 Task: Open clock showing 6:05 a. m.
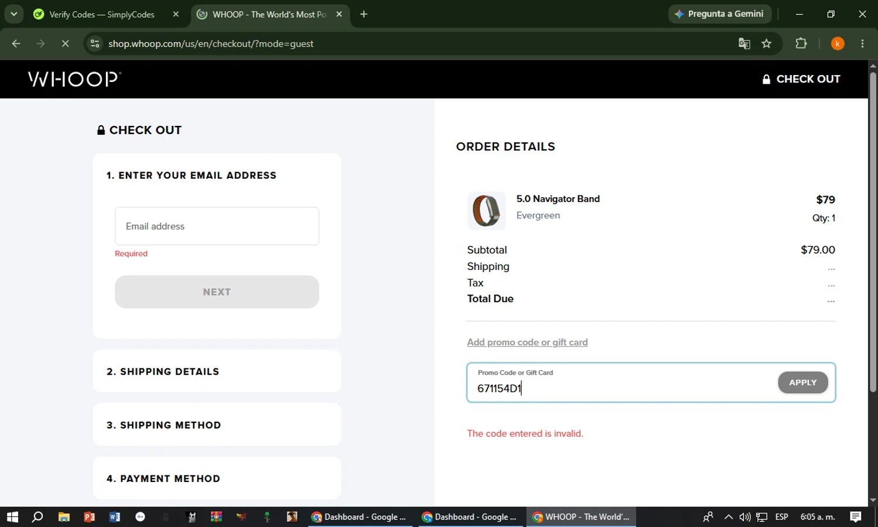tap(818, 517)
